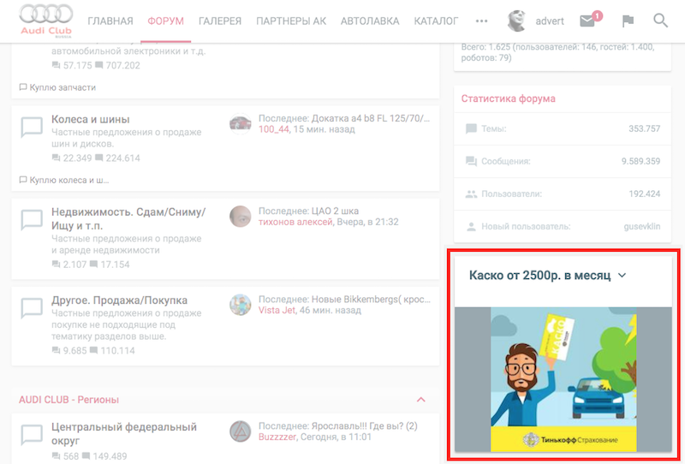Click avatar beside Новые Bikkembergs thread

[241, 305]
